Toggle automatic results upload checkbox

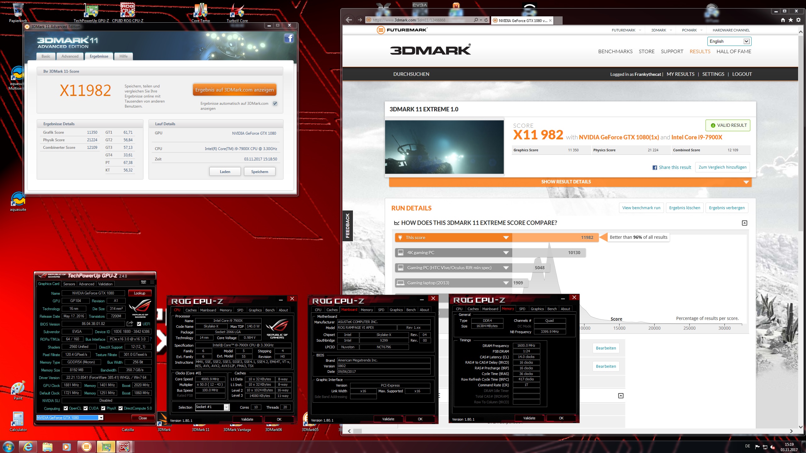coord(275,103)
